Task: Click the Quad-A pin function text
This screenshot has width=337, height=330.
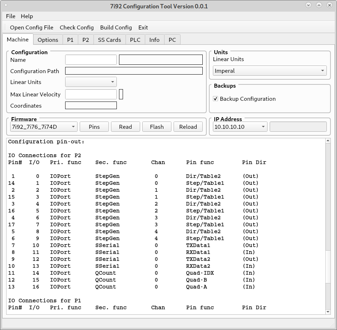Action: coord(197,287)
